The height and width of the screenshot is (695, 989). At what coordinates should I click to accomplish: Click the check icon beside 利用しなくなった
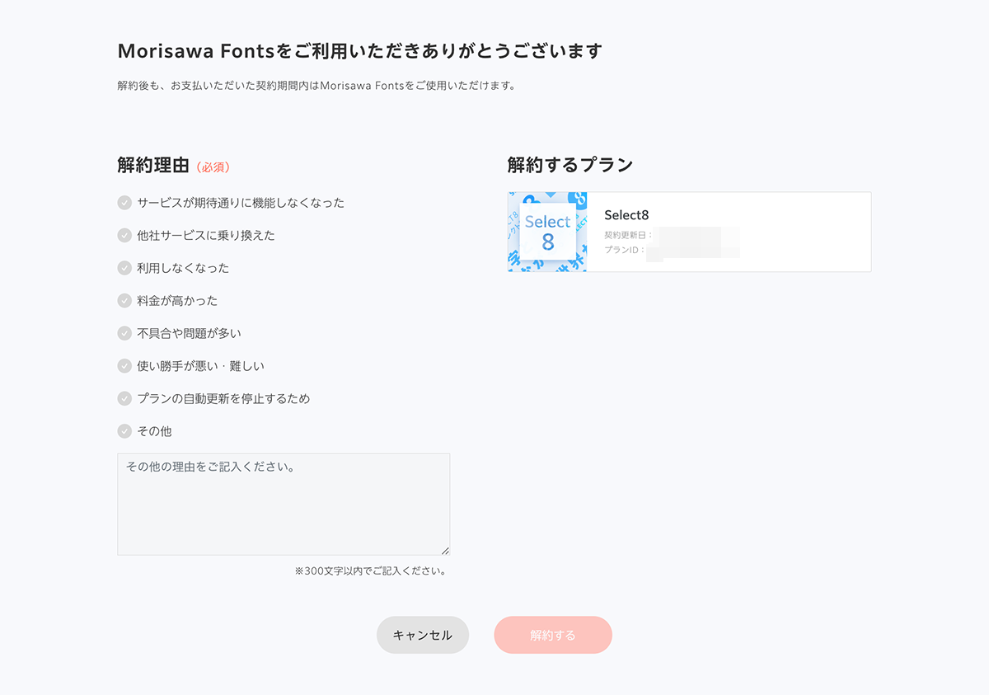(124, 268)
